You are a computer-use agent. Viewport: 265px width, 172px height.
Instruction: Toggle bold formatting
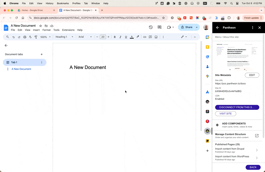115,37
